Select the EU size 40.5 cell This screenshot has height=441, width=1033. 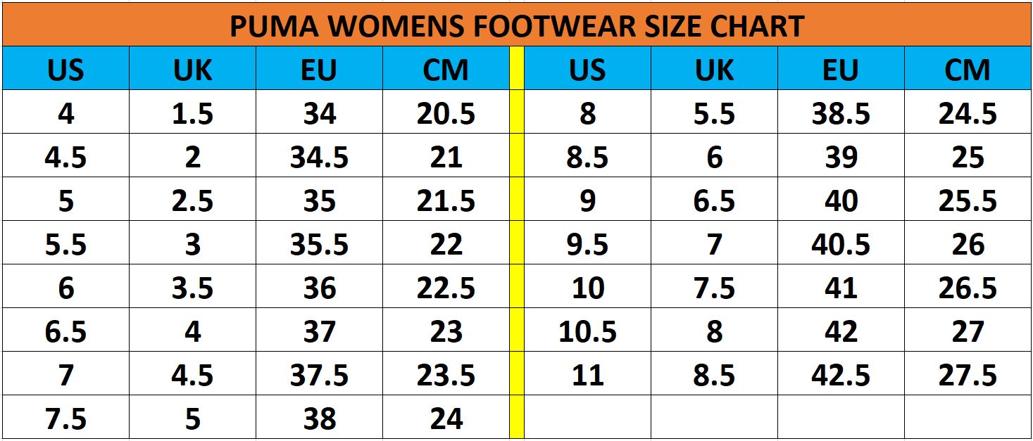point(841,243)
